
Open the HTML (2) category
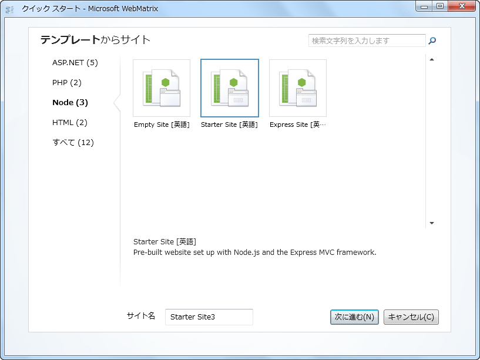tap(70, 123)
